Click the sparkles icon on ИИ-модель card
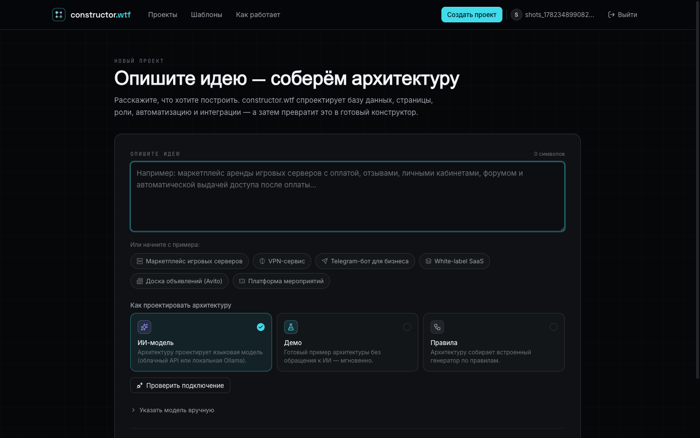Image resolution: width=700 pixels, height=438 pixels. pos(144,327)
